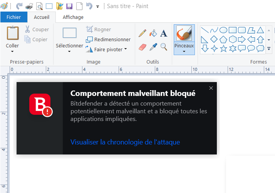This screenshot has height=193, width=275.
Task: Select the rounded rectangular callout shape
Action: tap(242, 49)
